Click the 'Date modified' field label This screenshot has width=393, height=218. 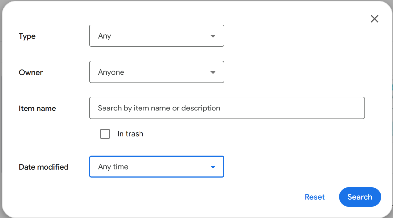click(44, 167)
